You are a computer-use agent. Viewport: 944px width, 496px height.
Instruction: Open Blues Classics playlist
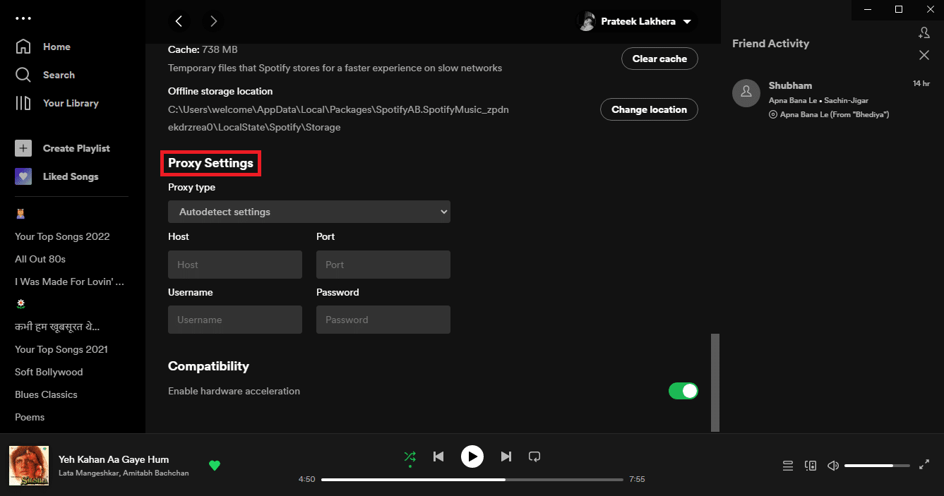click(46, 394)
